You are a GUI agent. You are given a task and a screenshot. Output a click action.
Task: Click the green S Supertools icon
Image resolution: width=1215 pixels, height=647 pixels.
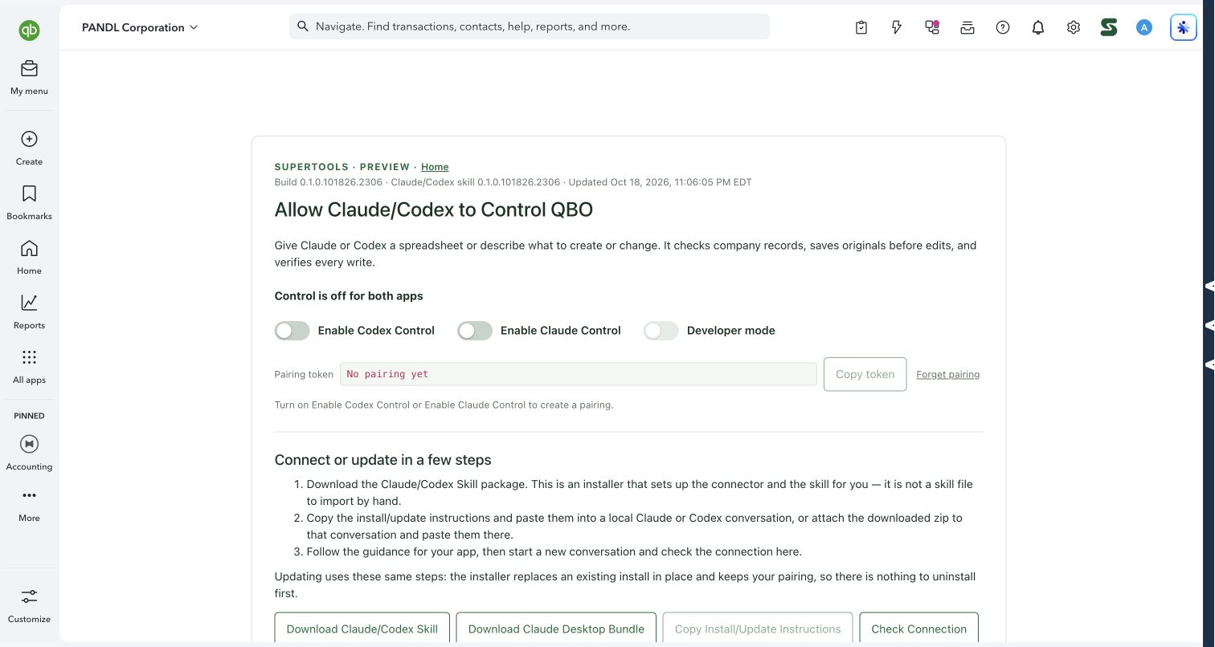pos(1109,27)
